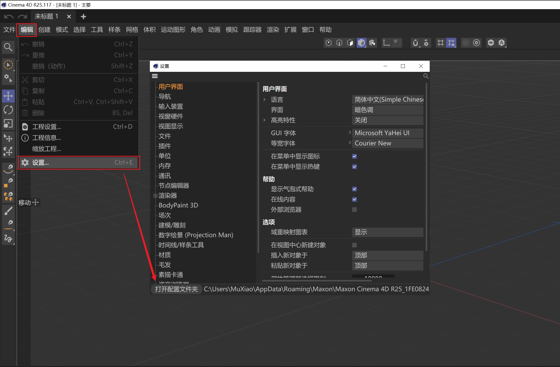Choose 工程设置... from the Edit menu
The image size is (560, 367).
46,127
